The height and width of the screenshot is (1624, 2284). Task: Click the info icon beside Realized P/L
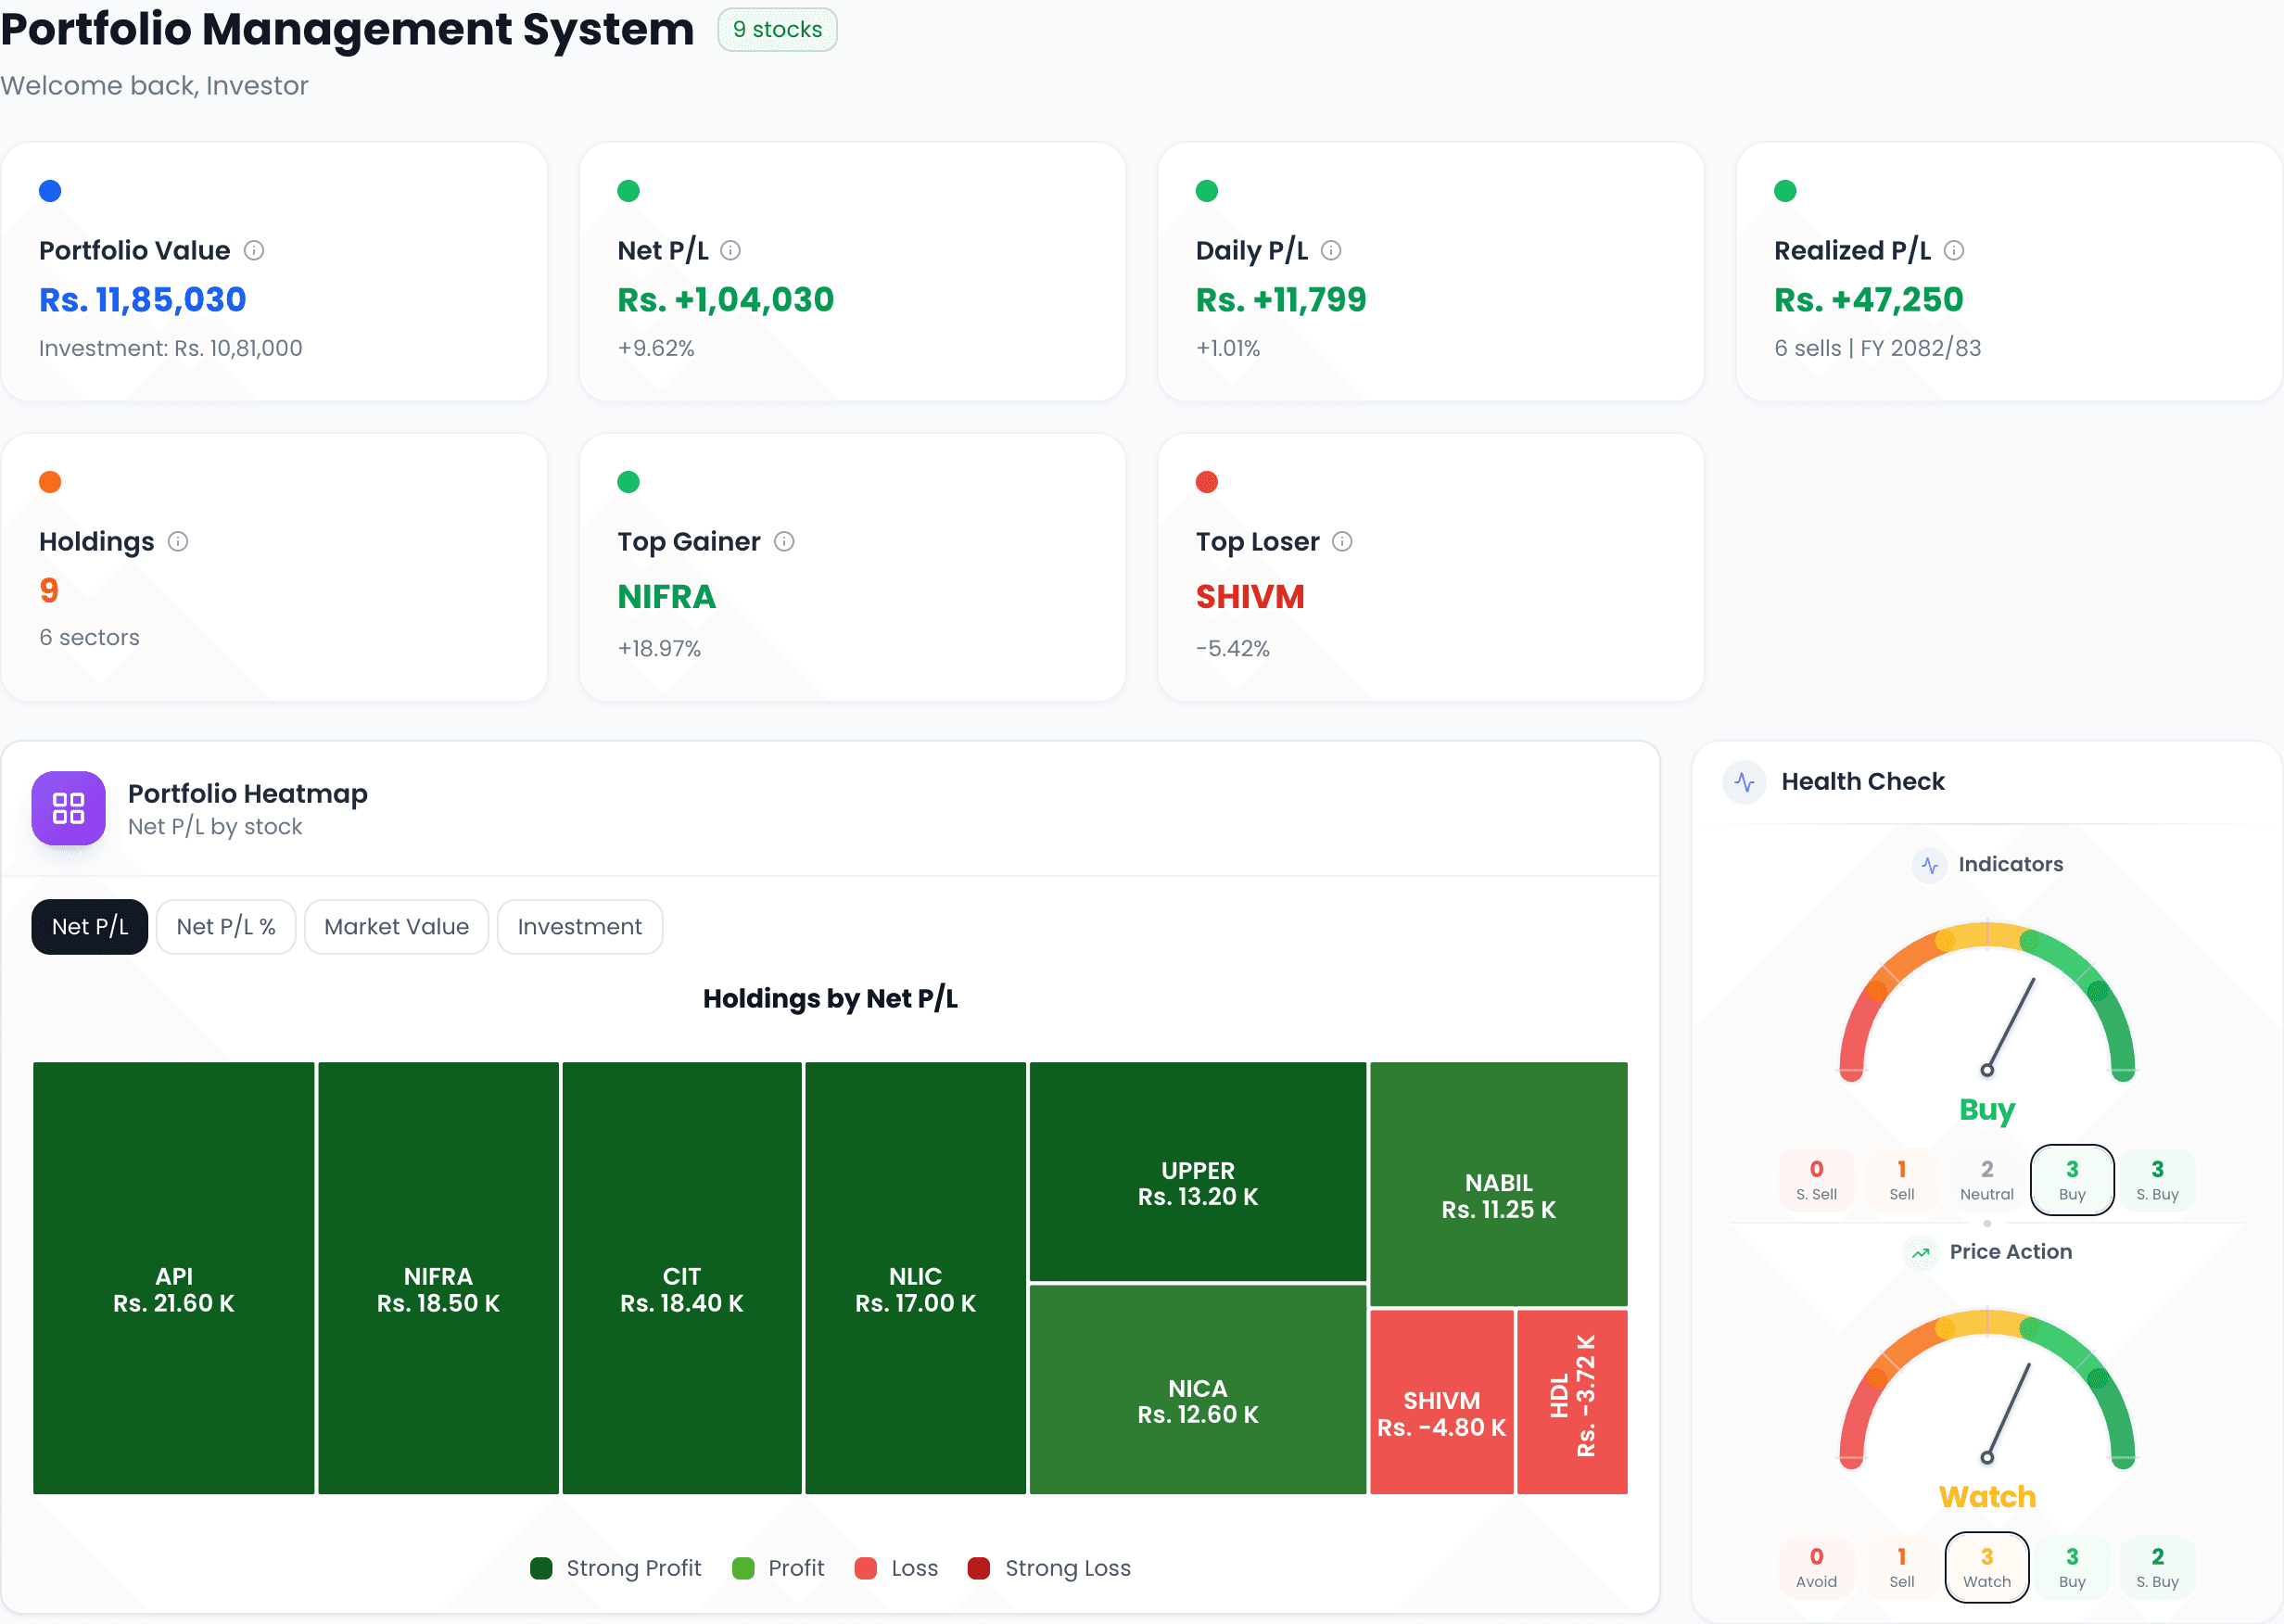[1954, 250]
